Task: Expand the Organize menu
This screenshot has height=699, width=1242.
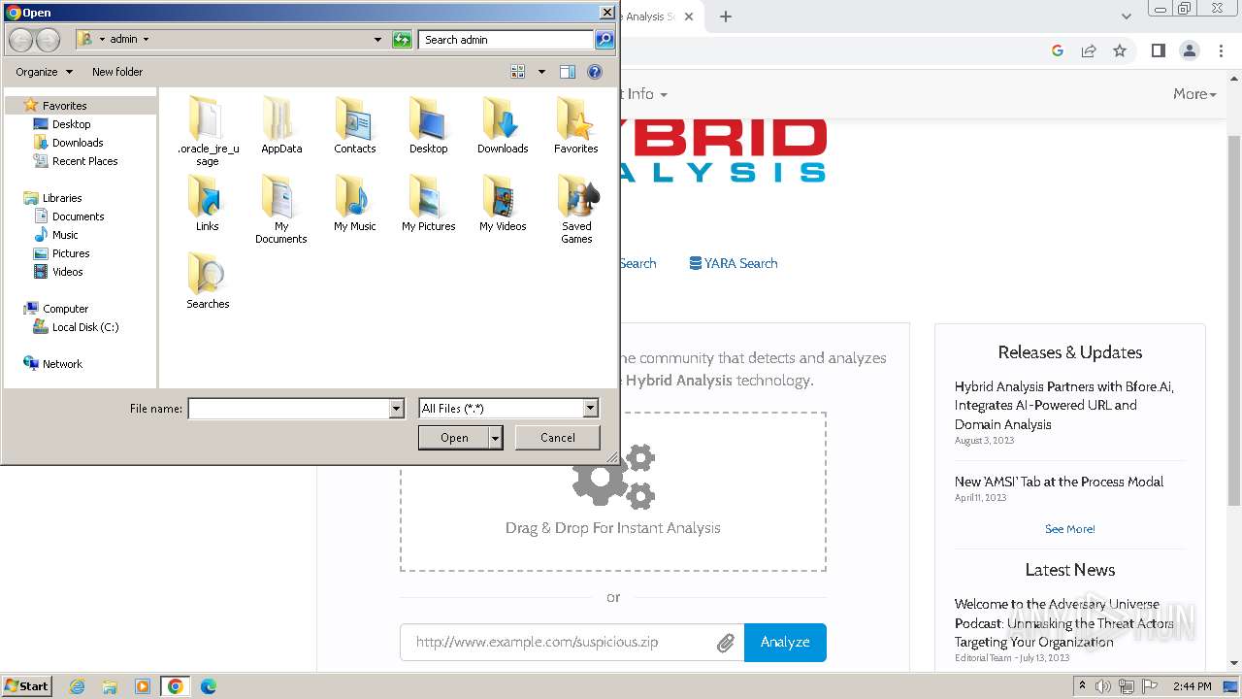Action: pyautogui.click(x=44, y=72)
